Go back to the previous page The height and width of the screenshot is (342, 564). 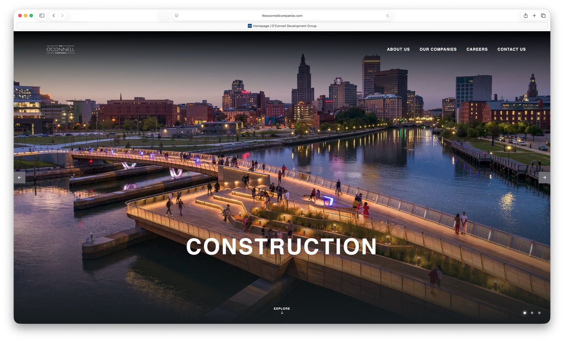coord(54,16)
